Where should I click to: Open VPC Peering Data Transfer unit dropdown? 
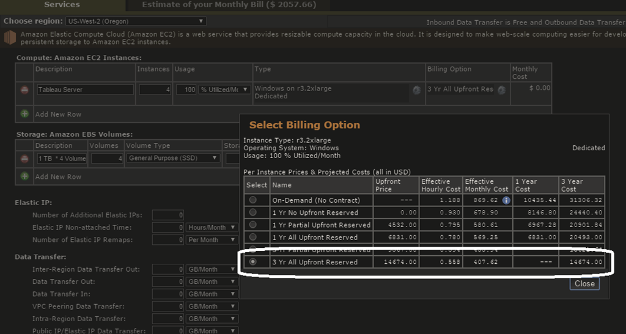pyautogui.click(x=212, y=307)
